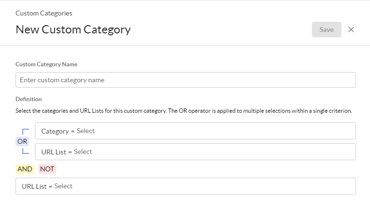Open the URL List dropdown below AND NOT

click(185, 186)
